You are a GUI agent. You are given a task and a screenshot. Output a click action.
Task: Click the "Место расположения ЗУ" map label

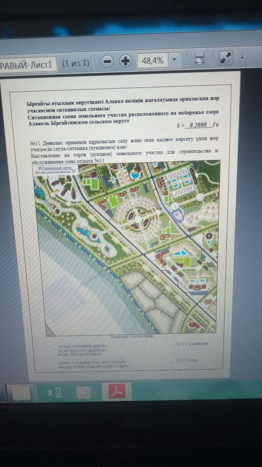[56, 172]
